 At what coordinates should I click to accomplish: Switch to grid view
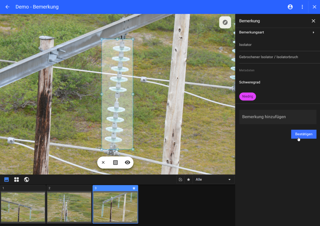pyautogui.click(x=17, y=179)
